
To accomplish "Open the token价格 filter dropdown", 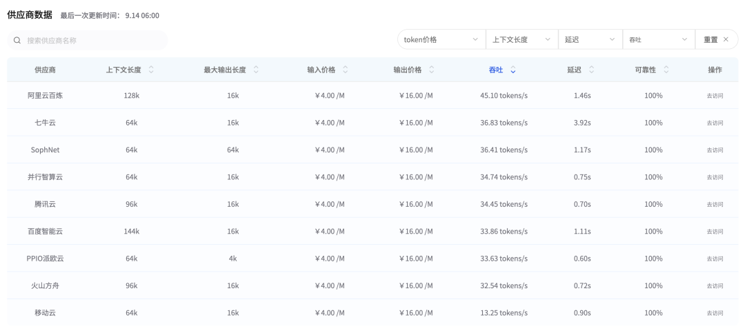I will [441, 39].
